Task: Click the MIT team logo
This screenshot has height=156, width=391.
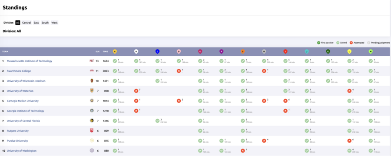Action: (x=92, y=61)
